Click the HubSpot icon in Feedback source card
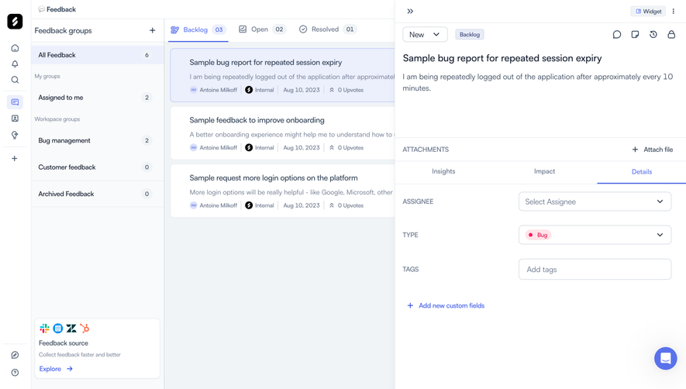 click(84, 329)
